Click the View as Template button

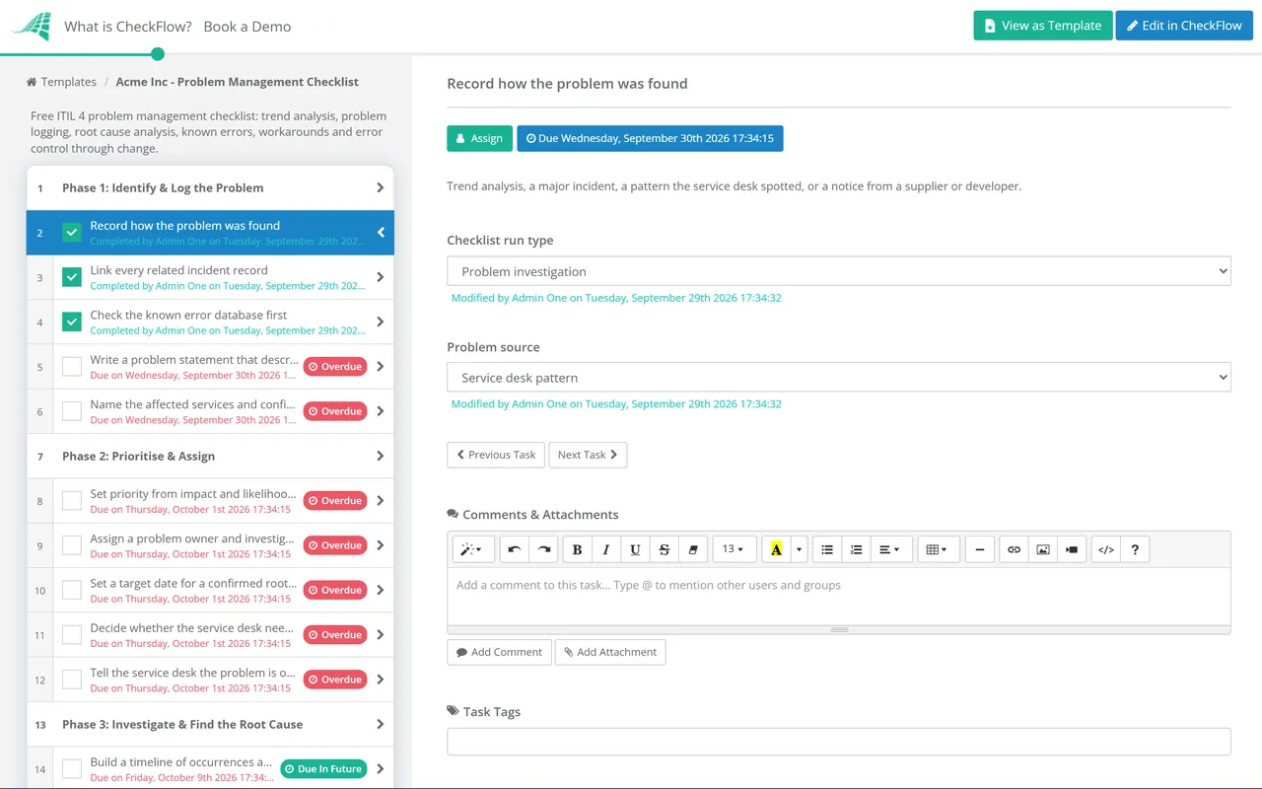[1043, 26]
